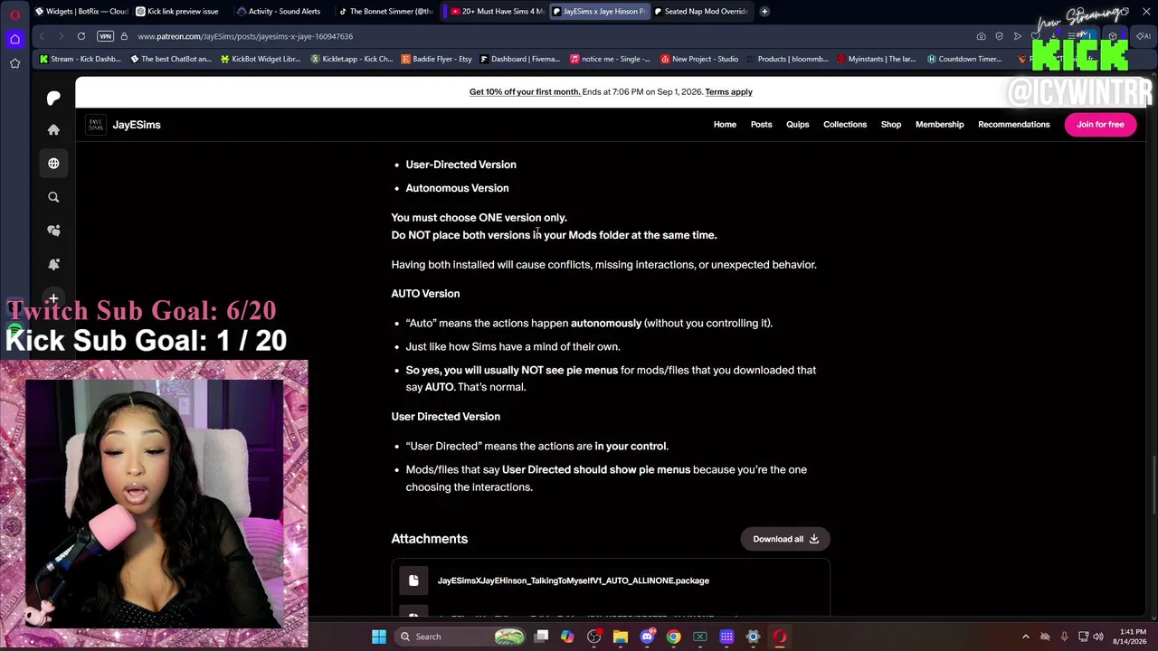Show hidden system tray icons chevron

[1026, 637]
